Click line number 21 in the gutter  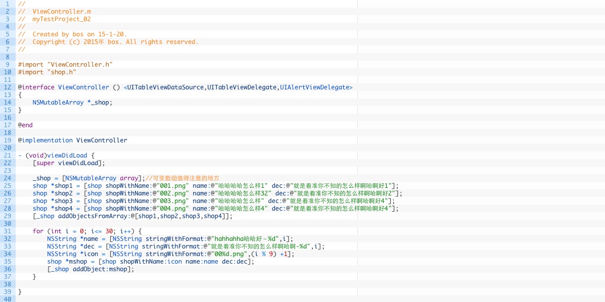pyautogui.click(x=8, y=156)
